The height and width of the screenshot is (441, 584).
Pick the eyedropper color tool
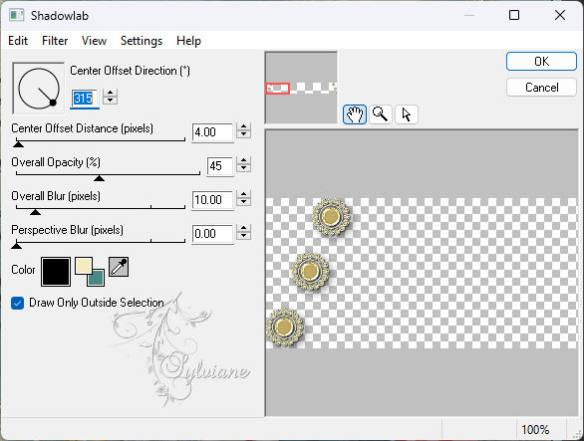point(119,267)
